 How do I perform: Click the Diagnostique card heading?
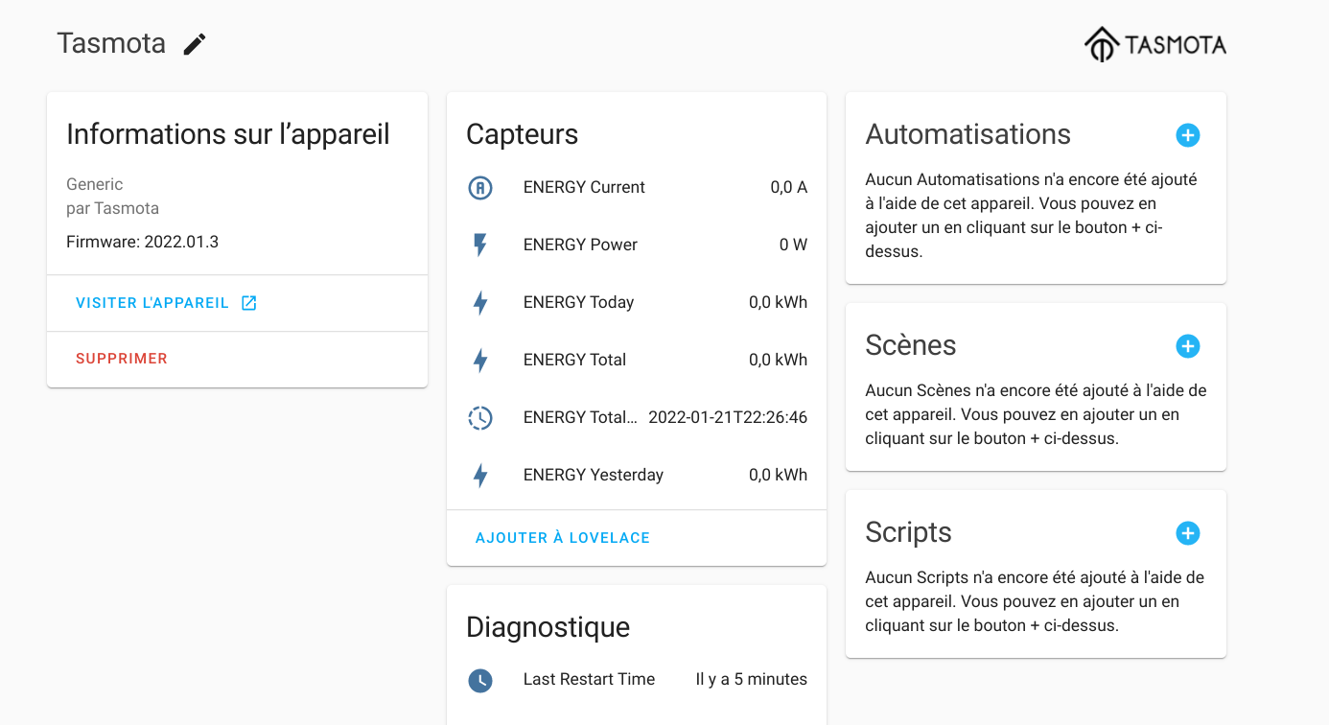coord(548,627)
